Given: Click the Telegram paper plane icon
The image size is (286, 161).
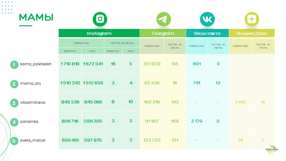Looking at the screenshot, I should tap(164, 19).
